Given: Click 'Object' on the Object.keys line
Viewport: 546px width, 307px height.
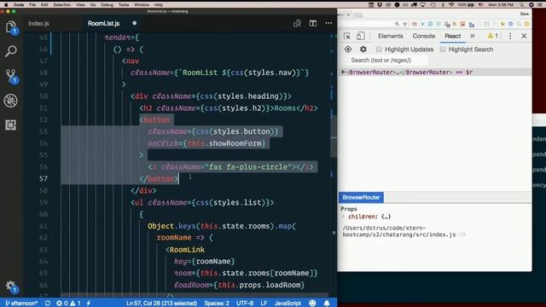Looking at the screenshot, I should coord(160,226).
